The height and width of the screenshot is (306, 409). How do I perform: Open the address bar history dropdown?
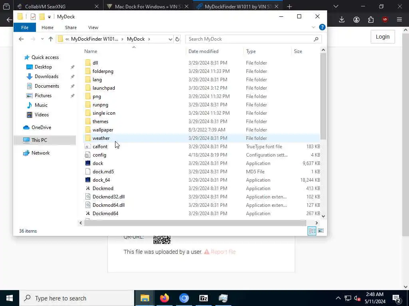(x=170, y=39)
